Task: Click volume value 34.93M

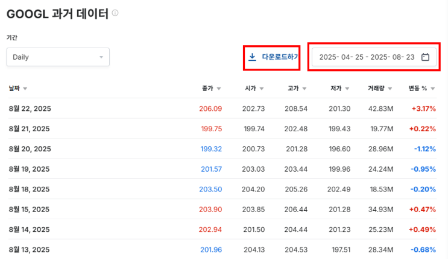Action: pos(381,210)
